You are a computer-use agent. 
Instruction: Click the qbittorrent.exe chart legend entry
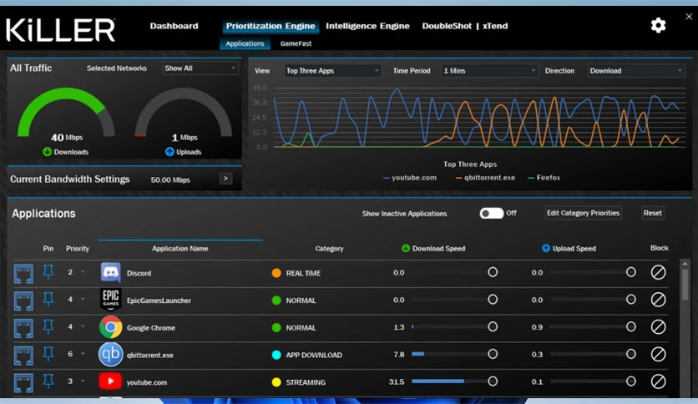point(485,178)
